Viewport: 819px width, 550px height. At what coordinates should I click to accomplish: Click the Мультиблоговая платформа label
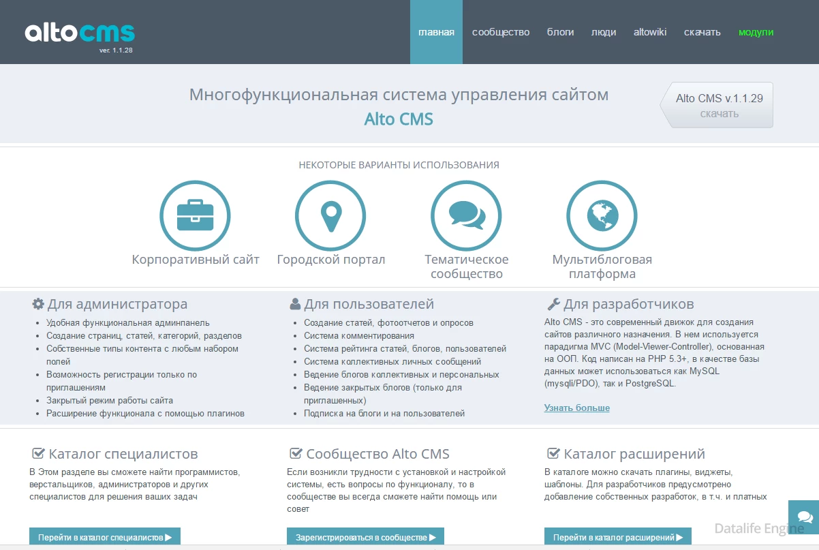(x=602, y=266)
